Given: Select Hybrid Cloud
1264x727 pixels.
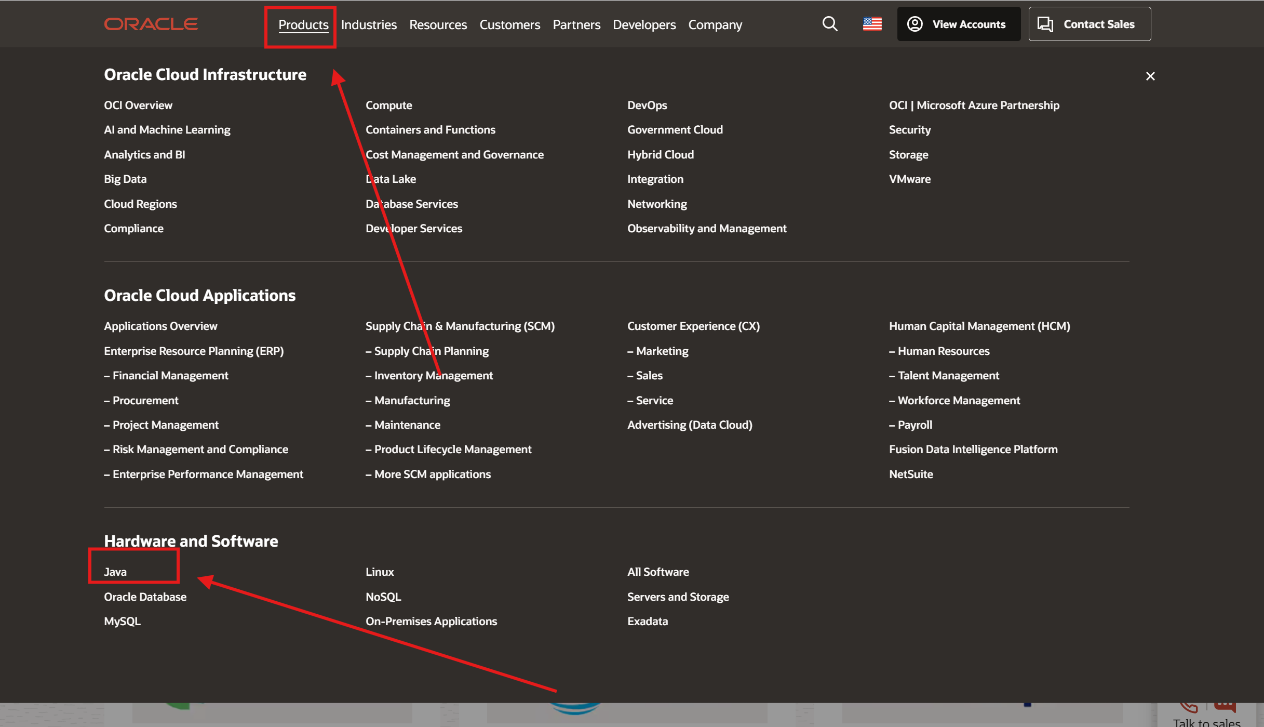Looking at the screenshot, I should [x=660, y=154].
